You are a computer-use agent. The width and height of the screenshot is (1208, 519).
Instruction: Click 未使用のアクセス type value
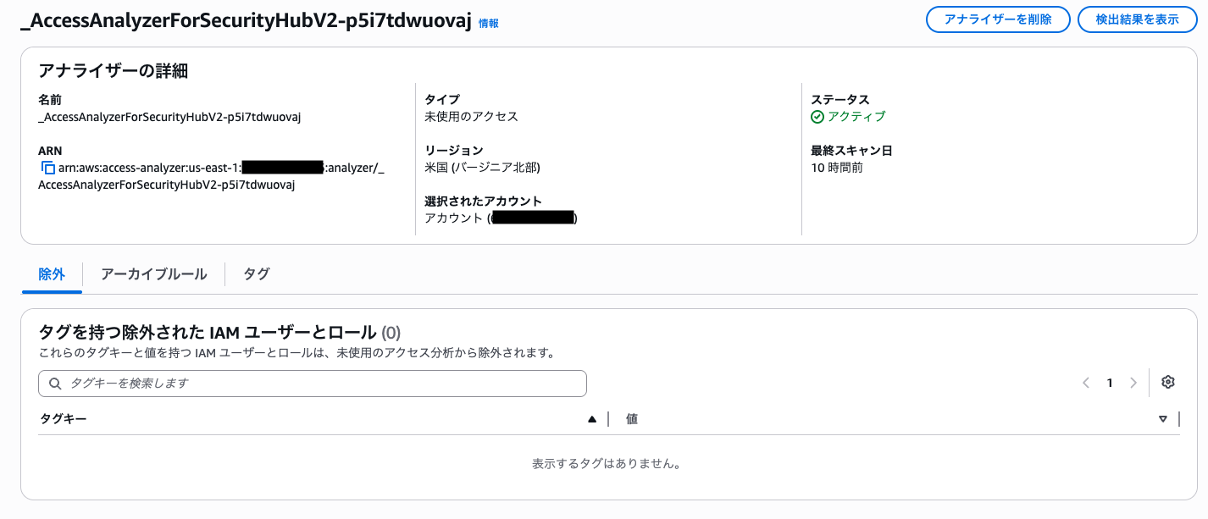click(x=471, y=117)
